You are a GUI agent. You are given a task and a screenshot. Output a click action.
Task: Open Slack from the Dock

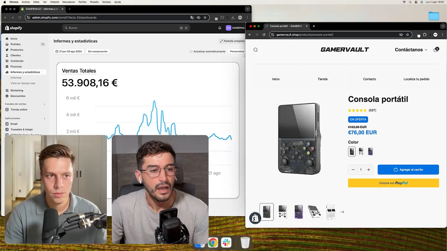click(226, 243)
